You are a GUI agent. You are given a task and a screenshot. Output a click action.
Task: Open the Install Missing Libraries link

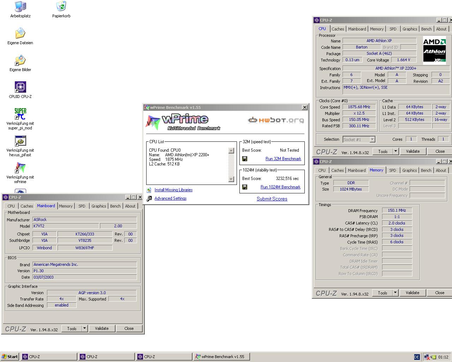pos(173,190)
